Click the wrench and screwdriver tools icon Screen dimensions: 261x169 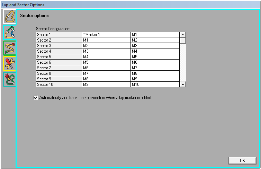pos(9,64)
